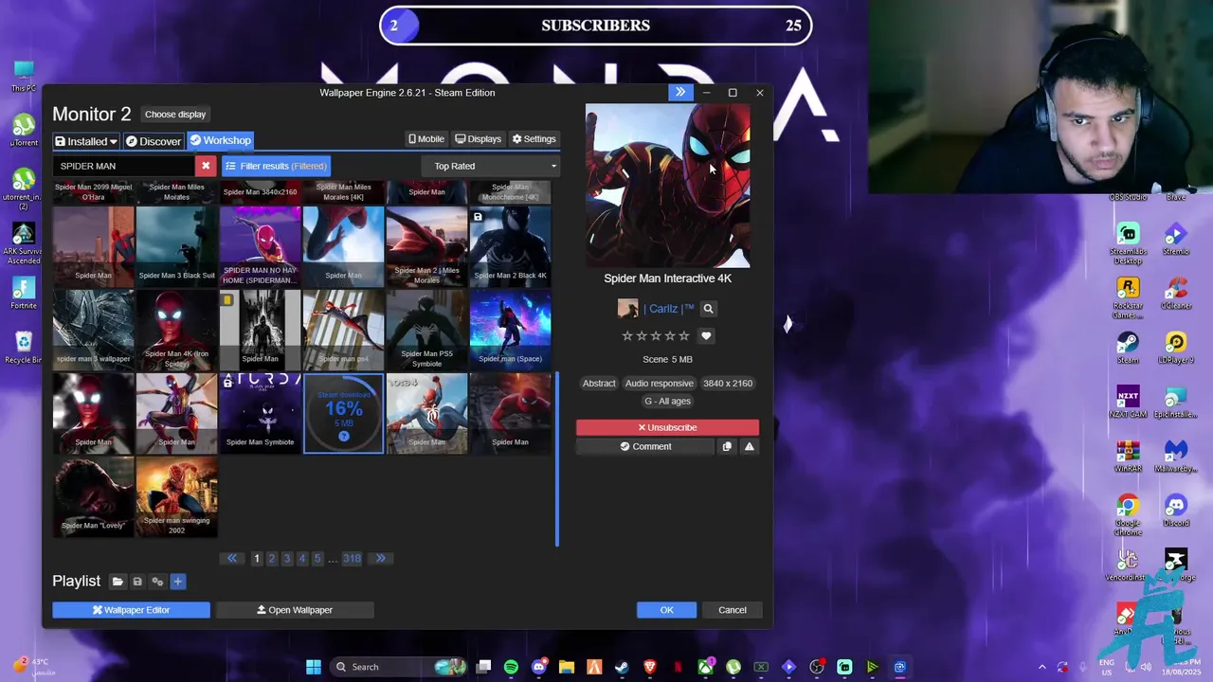Toggle Filter results panel

276,166
